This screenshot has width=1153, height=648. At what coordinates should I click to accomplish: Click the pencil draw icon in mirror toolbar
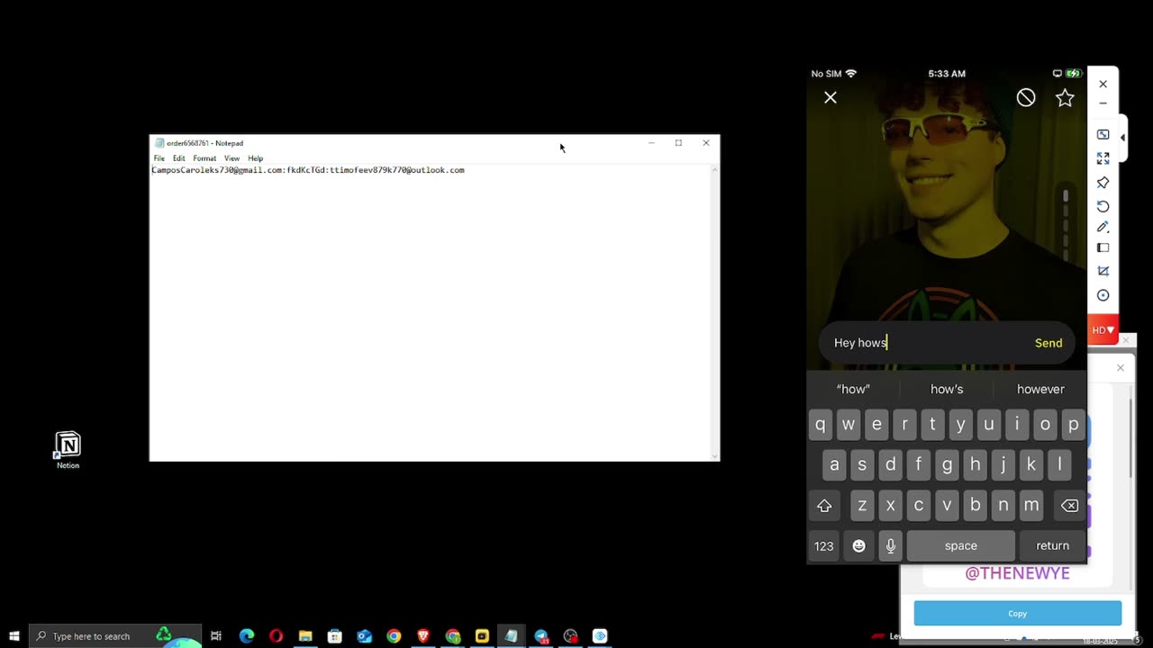tap(1103, 227)
